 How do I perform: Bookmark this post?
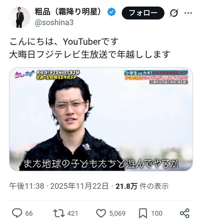pyautogui.click(x=143, y=213)
